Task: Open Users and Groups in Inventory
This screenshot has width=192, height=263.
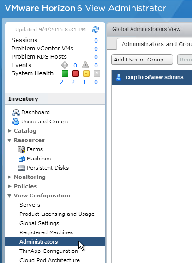Action: (45, 122)
